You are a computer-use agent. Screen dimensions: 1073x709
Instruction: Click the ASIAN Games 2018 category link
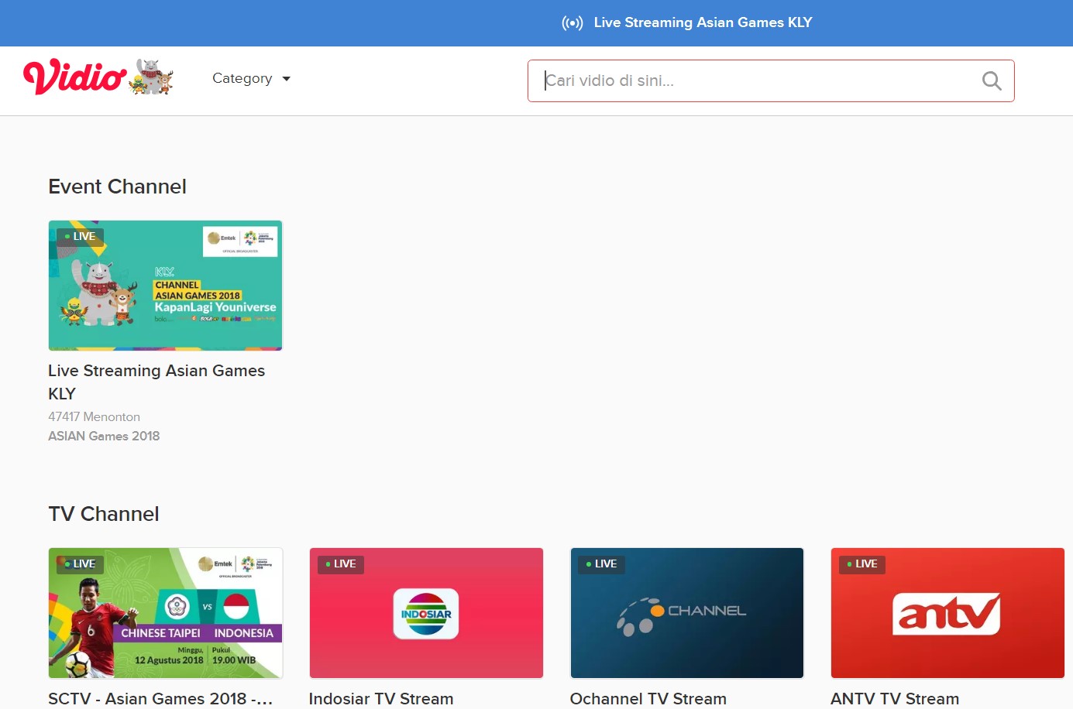[x=104, y=436]
